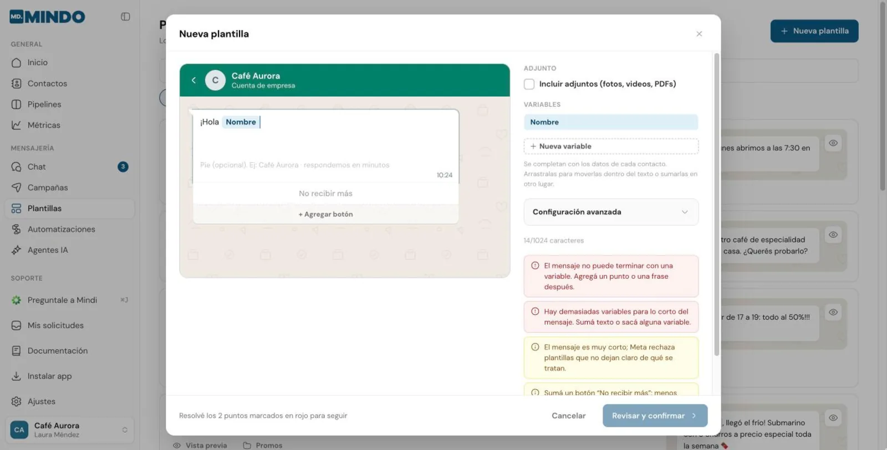Click the Nombre variable chip in message
The height and width of the screenshot is (450, 887).
click(x=241, y=122)
